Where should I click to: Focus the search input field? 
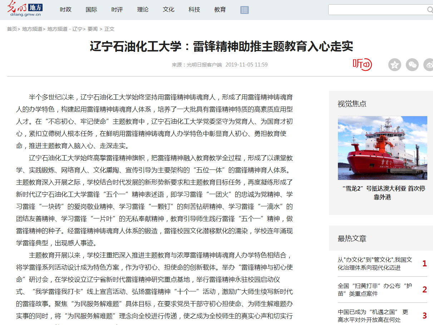point(378,10)
